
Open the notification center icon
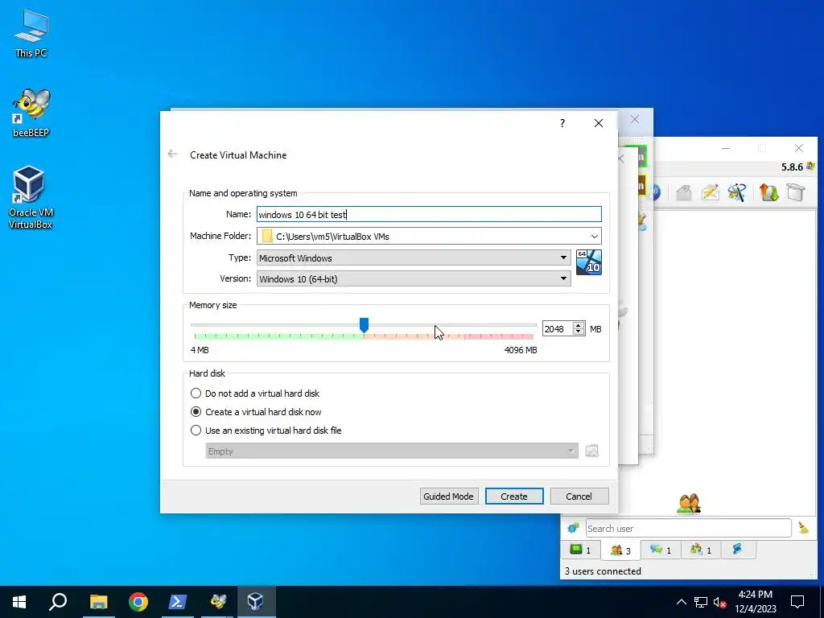click(x=797, y=602)
